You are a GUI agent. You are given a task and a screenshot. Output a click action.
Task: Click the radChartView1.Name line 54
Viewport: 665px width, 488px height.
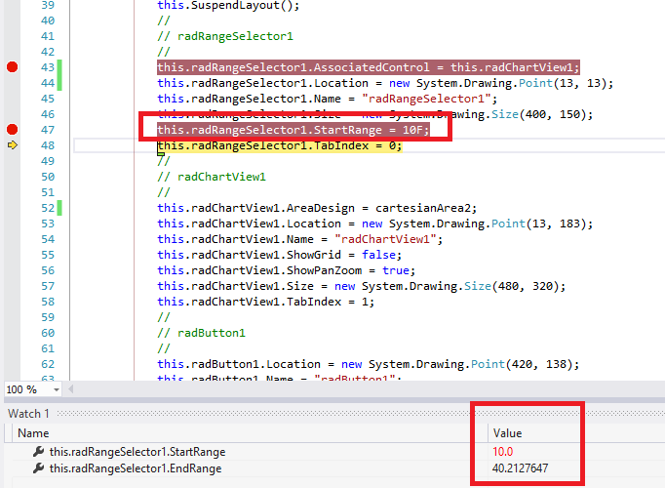tap(300, 239)
